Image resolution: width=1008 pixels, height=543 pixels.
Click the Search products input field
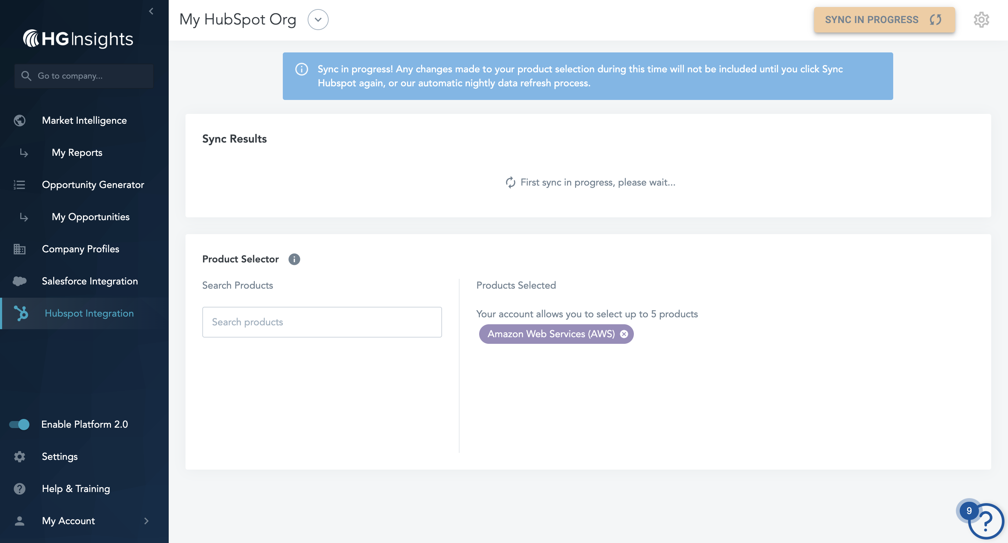pos(322,322)
